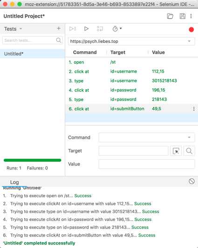Click log entry 1 open on /st
Image resolution: width=198 pixels, height=248 pixels.
point(47,196)
